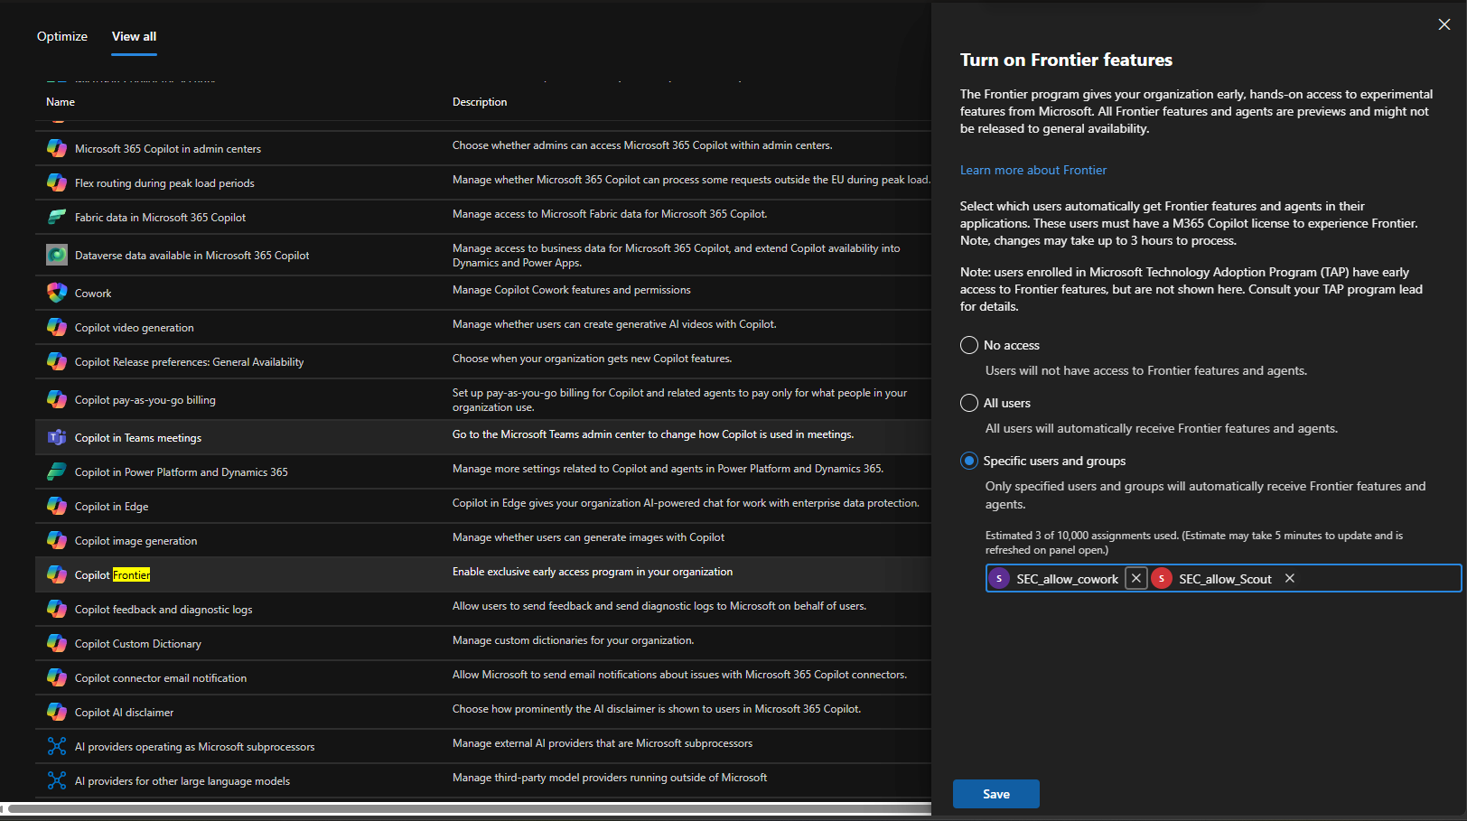Switch to the Optimize tab
Image resolution: width=1467 pixels, height=821 pixels.
tap(62, 36)
